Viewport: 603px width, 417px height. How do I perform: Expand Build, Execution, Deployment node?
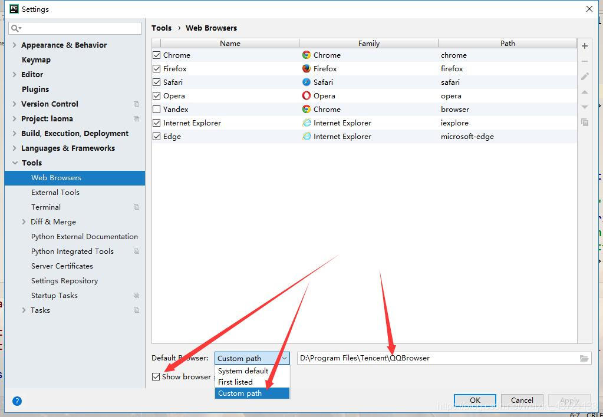(14, 133)
